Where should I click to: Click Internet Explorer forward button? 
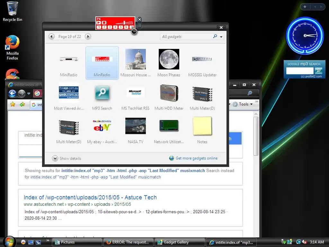[22, 93]
